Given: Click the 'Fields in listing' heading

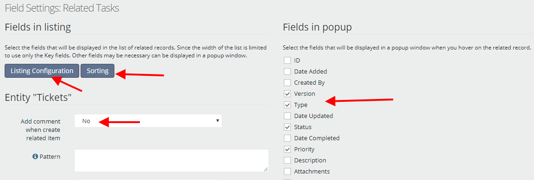Looking at the screenshot, I should [38, 27].
